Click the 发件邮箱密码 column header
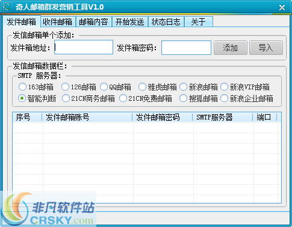The width and height of the screenshot is (292, 227). (163, 117)
